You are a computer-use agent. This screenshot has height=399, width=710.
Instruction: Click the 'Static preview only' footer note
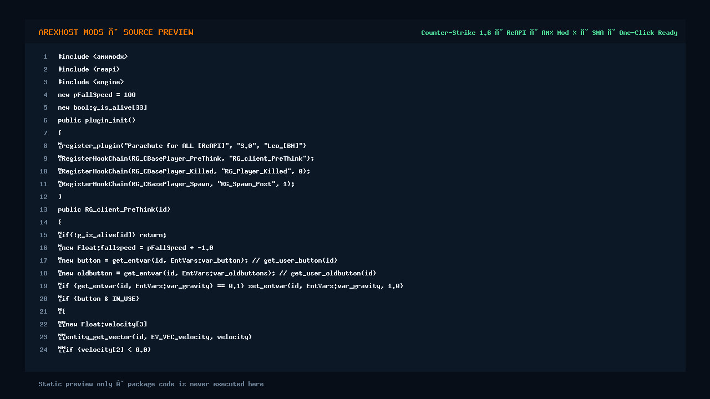(151, 384)
